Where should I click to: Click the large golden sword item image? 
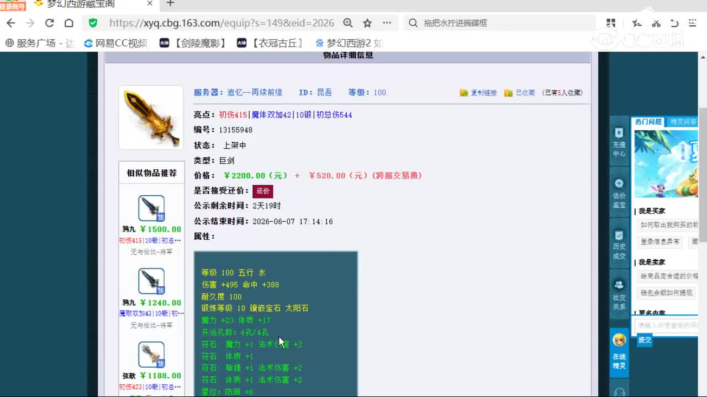[x=151, y=117]
